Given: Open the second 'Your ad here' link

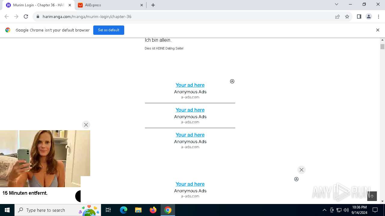Looking at the screenshot, I should tap(190, 110).
